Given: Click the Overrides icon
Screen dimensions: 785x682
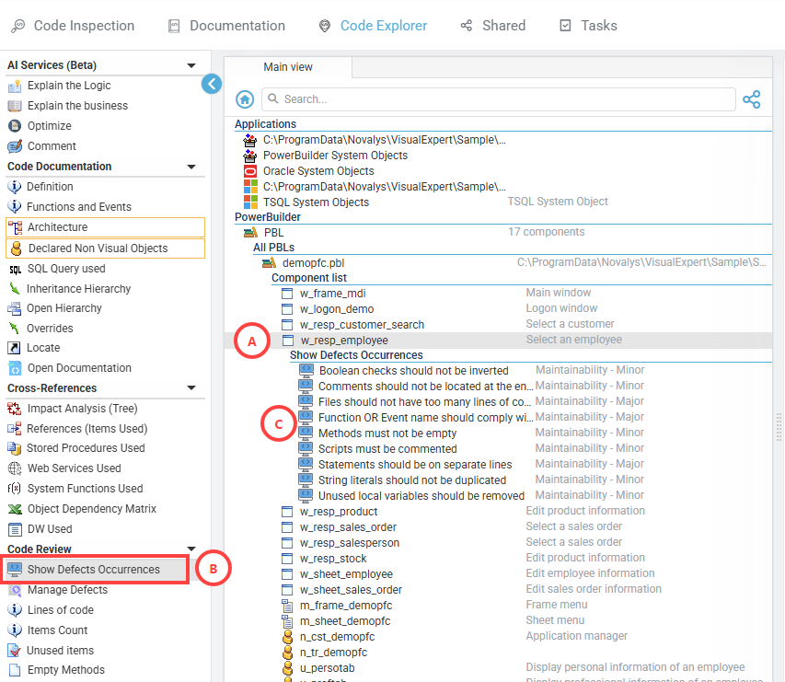Looking at the screenshot, I should click(14, 329).
